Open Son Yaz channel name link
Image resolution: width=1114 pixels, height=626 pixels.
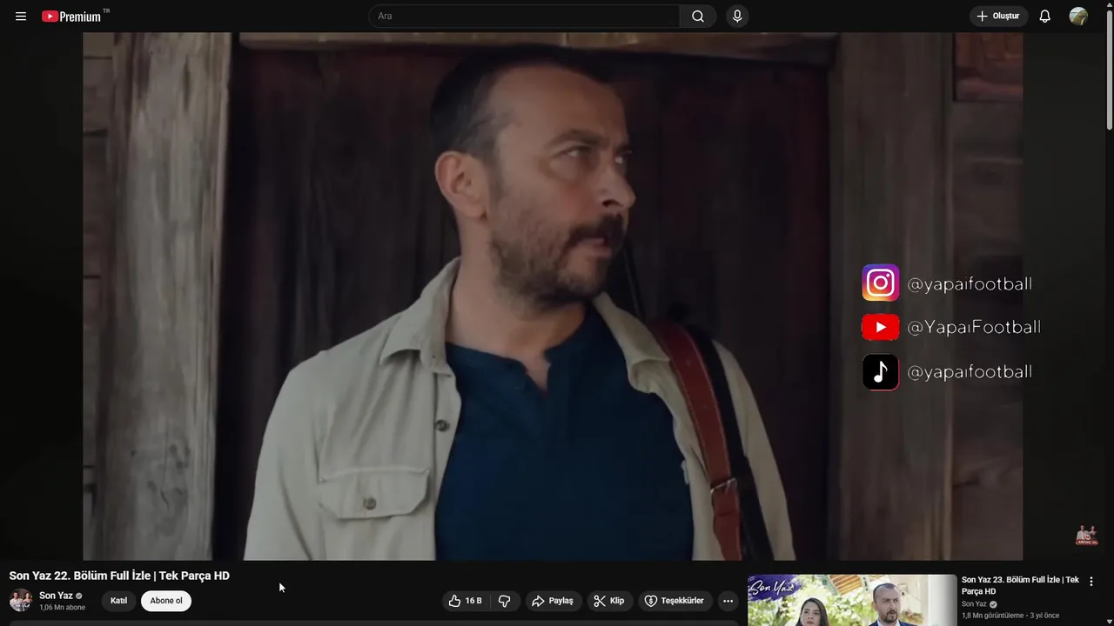(56, 596)
